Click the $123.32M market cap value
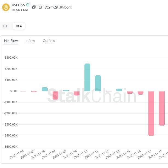This screenshot has width=168, height=168. coord(22,10)
